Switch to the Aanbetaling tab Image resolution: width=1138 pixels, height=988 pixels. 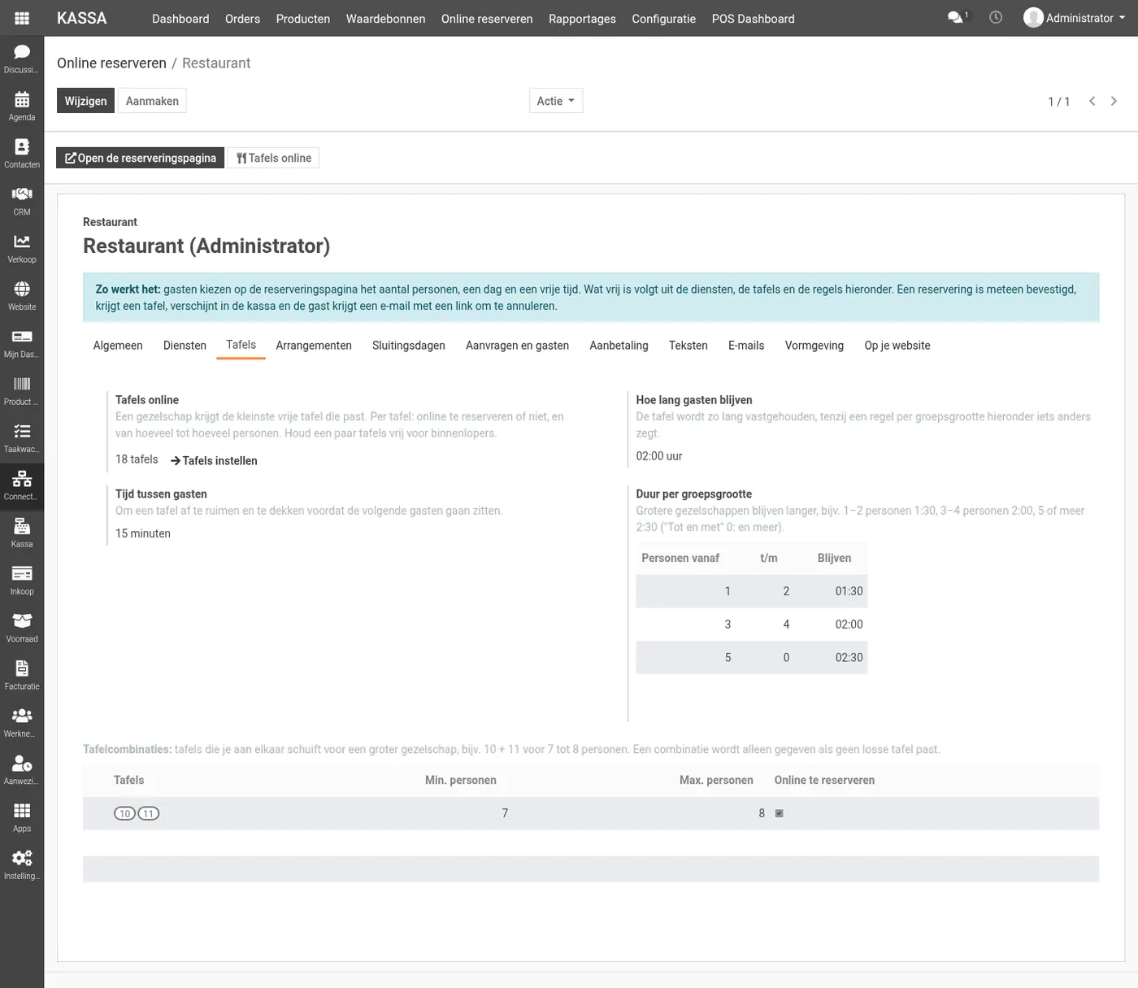pyautogui.click(x=619, y=346)
